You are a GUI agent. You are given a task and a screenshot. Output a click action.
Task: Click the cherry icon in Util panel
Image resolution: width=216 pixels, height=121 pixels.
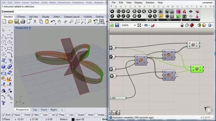pos(185,11)
